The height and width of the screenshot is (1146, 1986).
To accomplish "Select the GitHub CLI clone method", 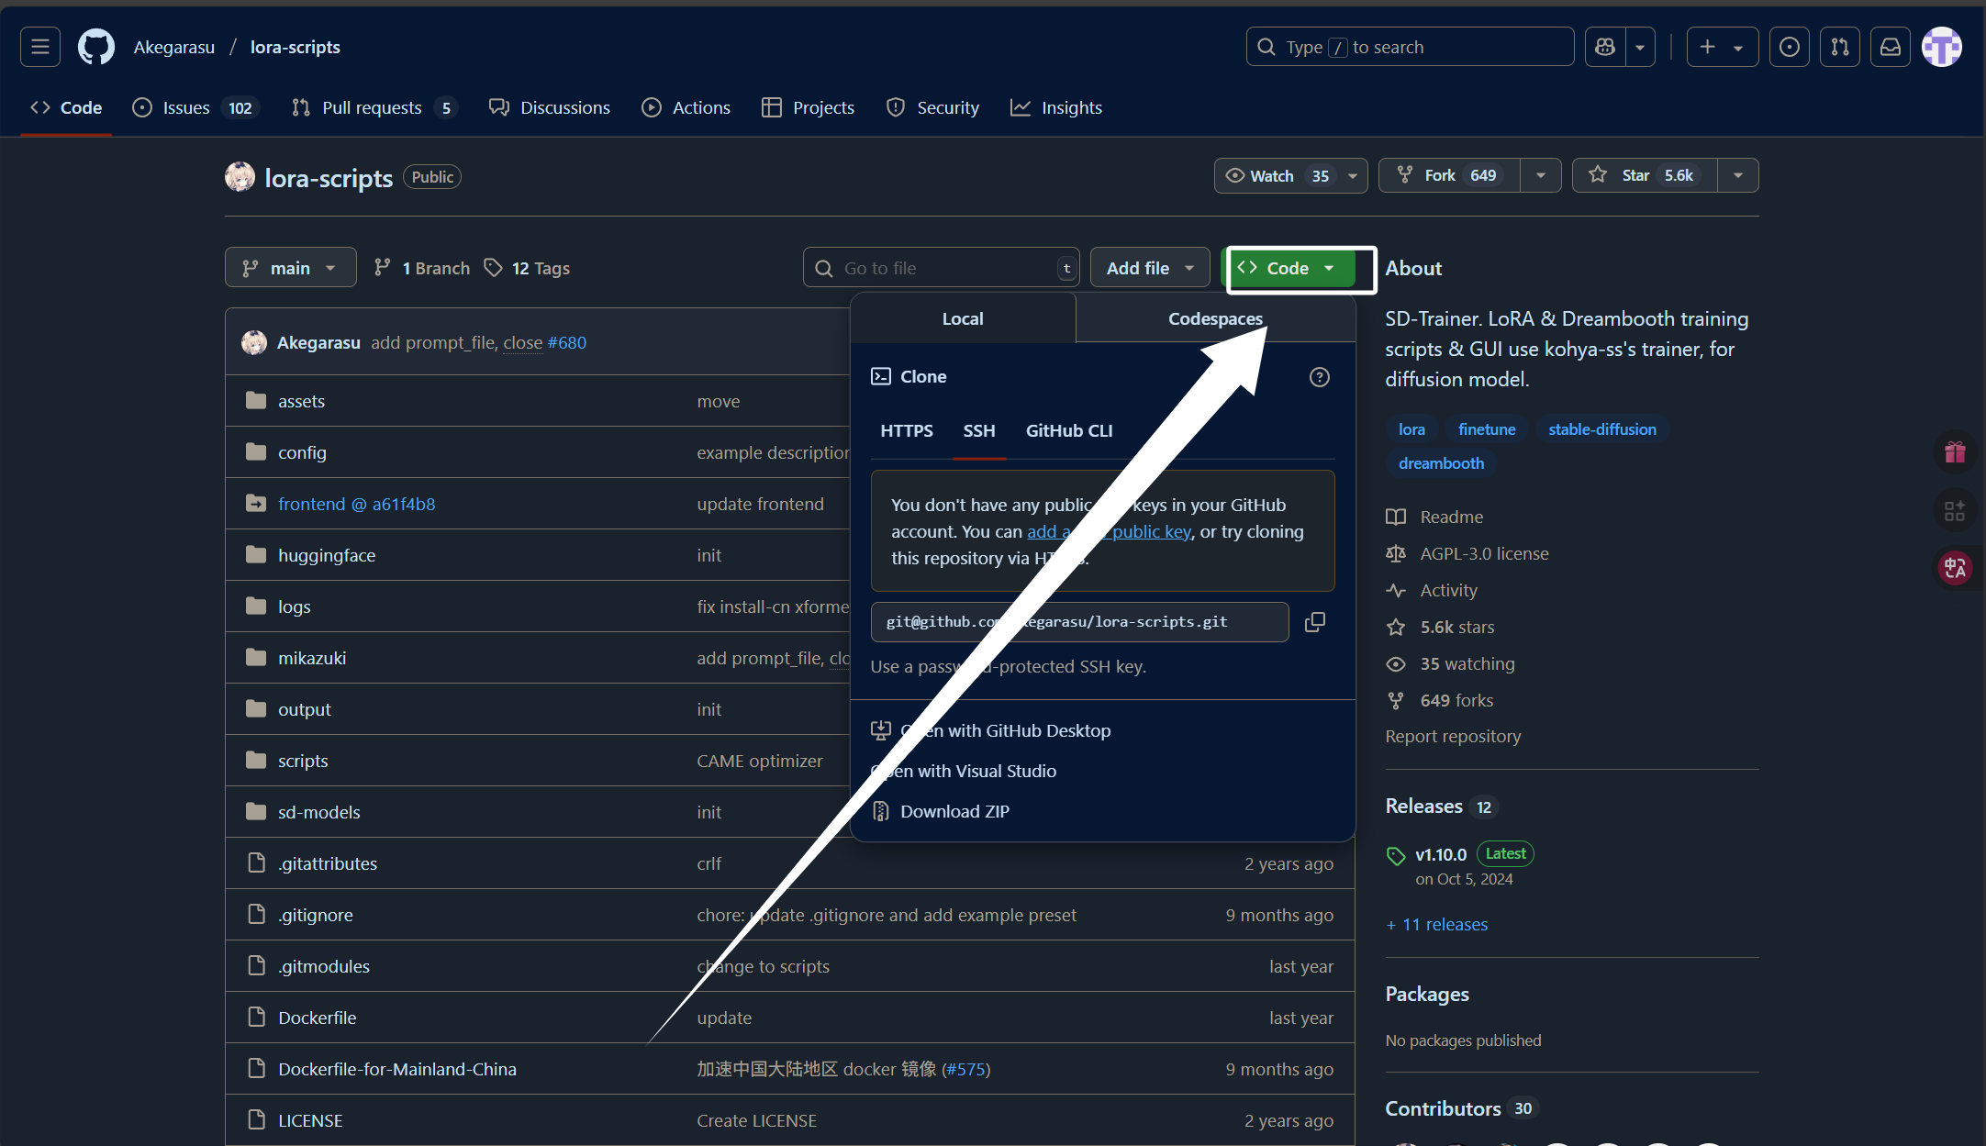I will [x=1069, y=430].
